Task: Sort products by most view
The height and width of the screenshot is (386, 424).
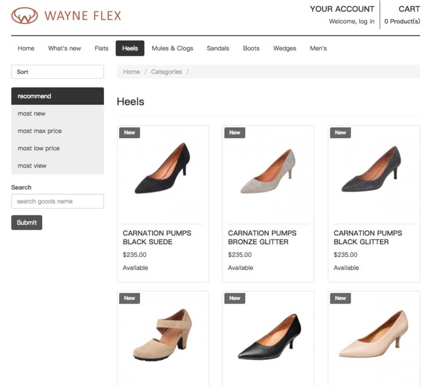Action: pyautogui.click(x=32, y=166)
